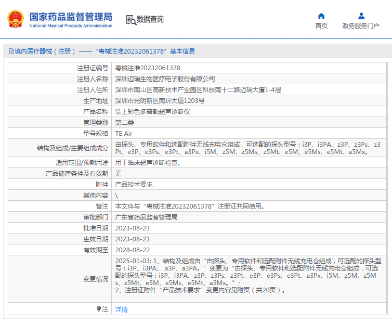Click the 生效日期 value 2023-08-23
This screenshot has height=323, width=392.
(x=132, y=239)
